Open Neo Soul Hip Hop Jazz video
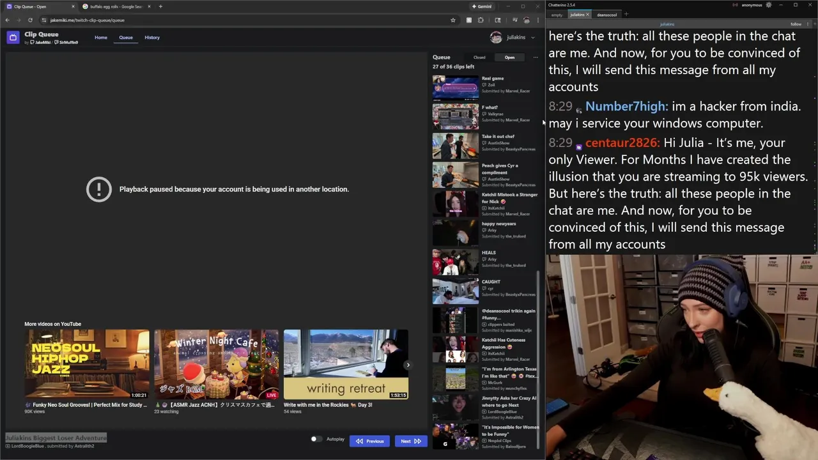This screenshot has height=460, width=818. (87, 364)
